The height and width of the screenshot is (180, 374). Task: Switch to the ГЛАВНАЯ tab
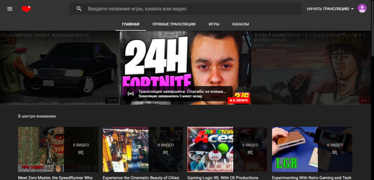[x=131, y=24]
